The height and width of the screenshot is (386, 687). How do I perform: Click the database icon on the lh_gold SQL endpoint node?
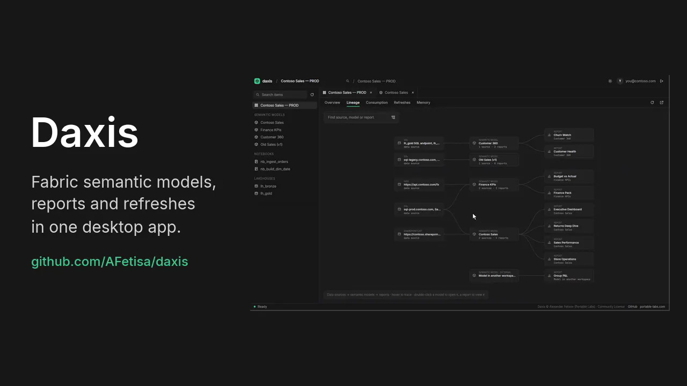[399, 143]
